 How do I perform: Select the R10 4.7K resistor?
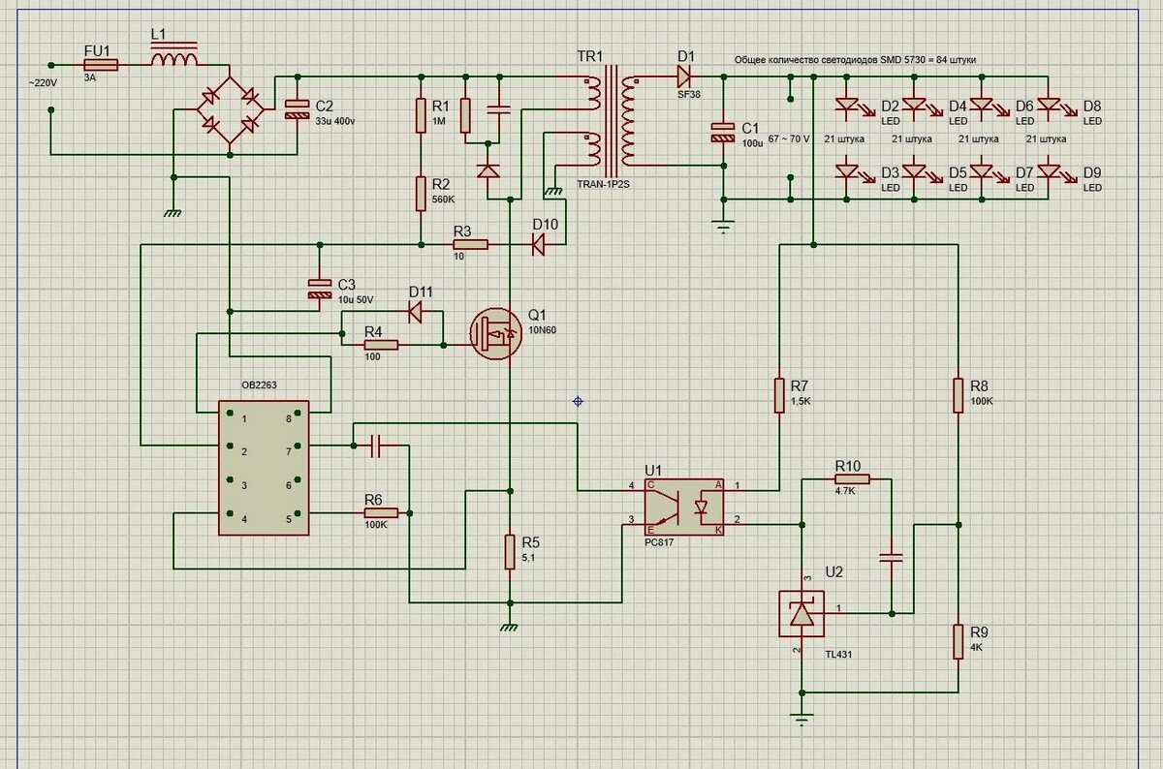pyautogui.click(x=852, y=478)
